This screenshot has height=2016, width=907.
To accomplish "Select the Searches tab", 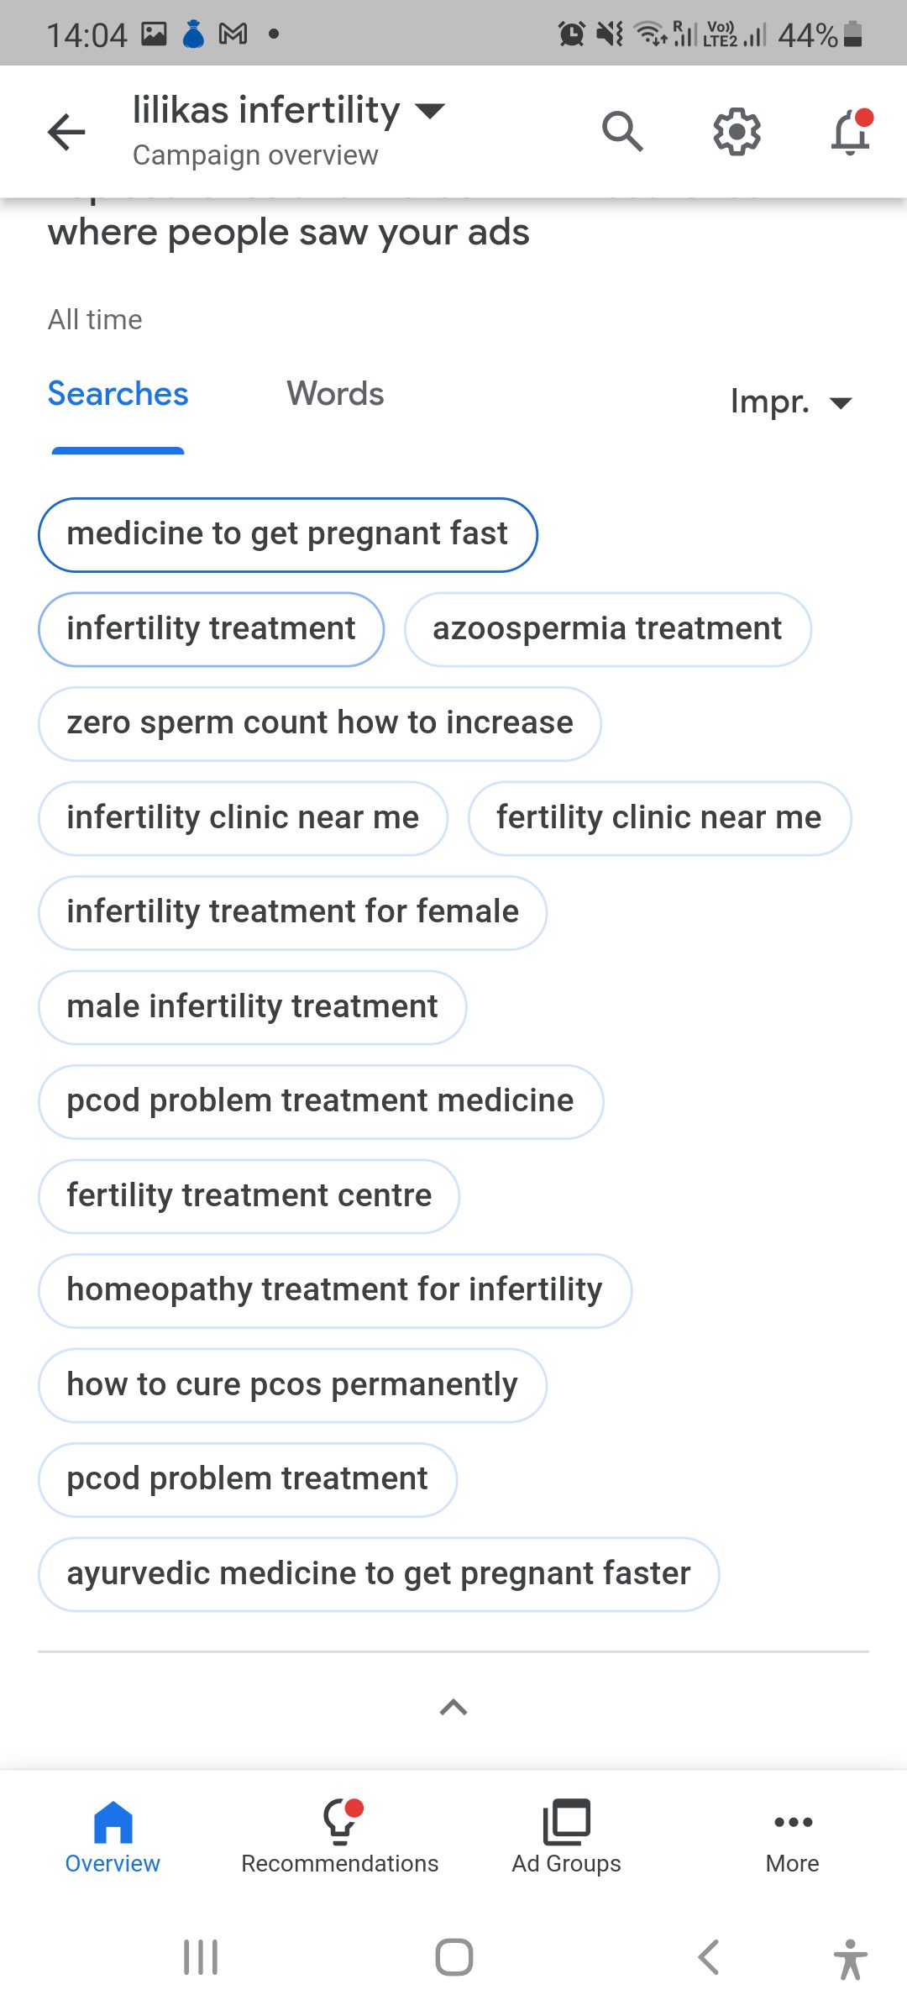I will [x=118, y=394].
